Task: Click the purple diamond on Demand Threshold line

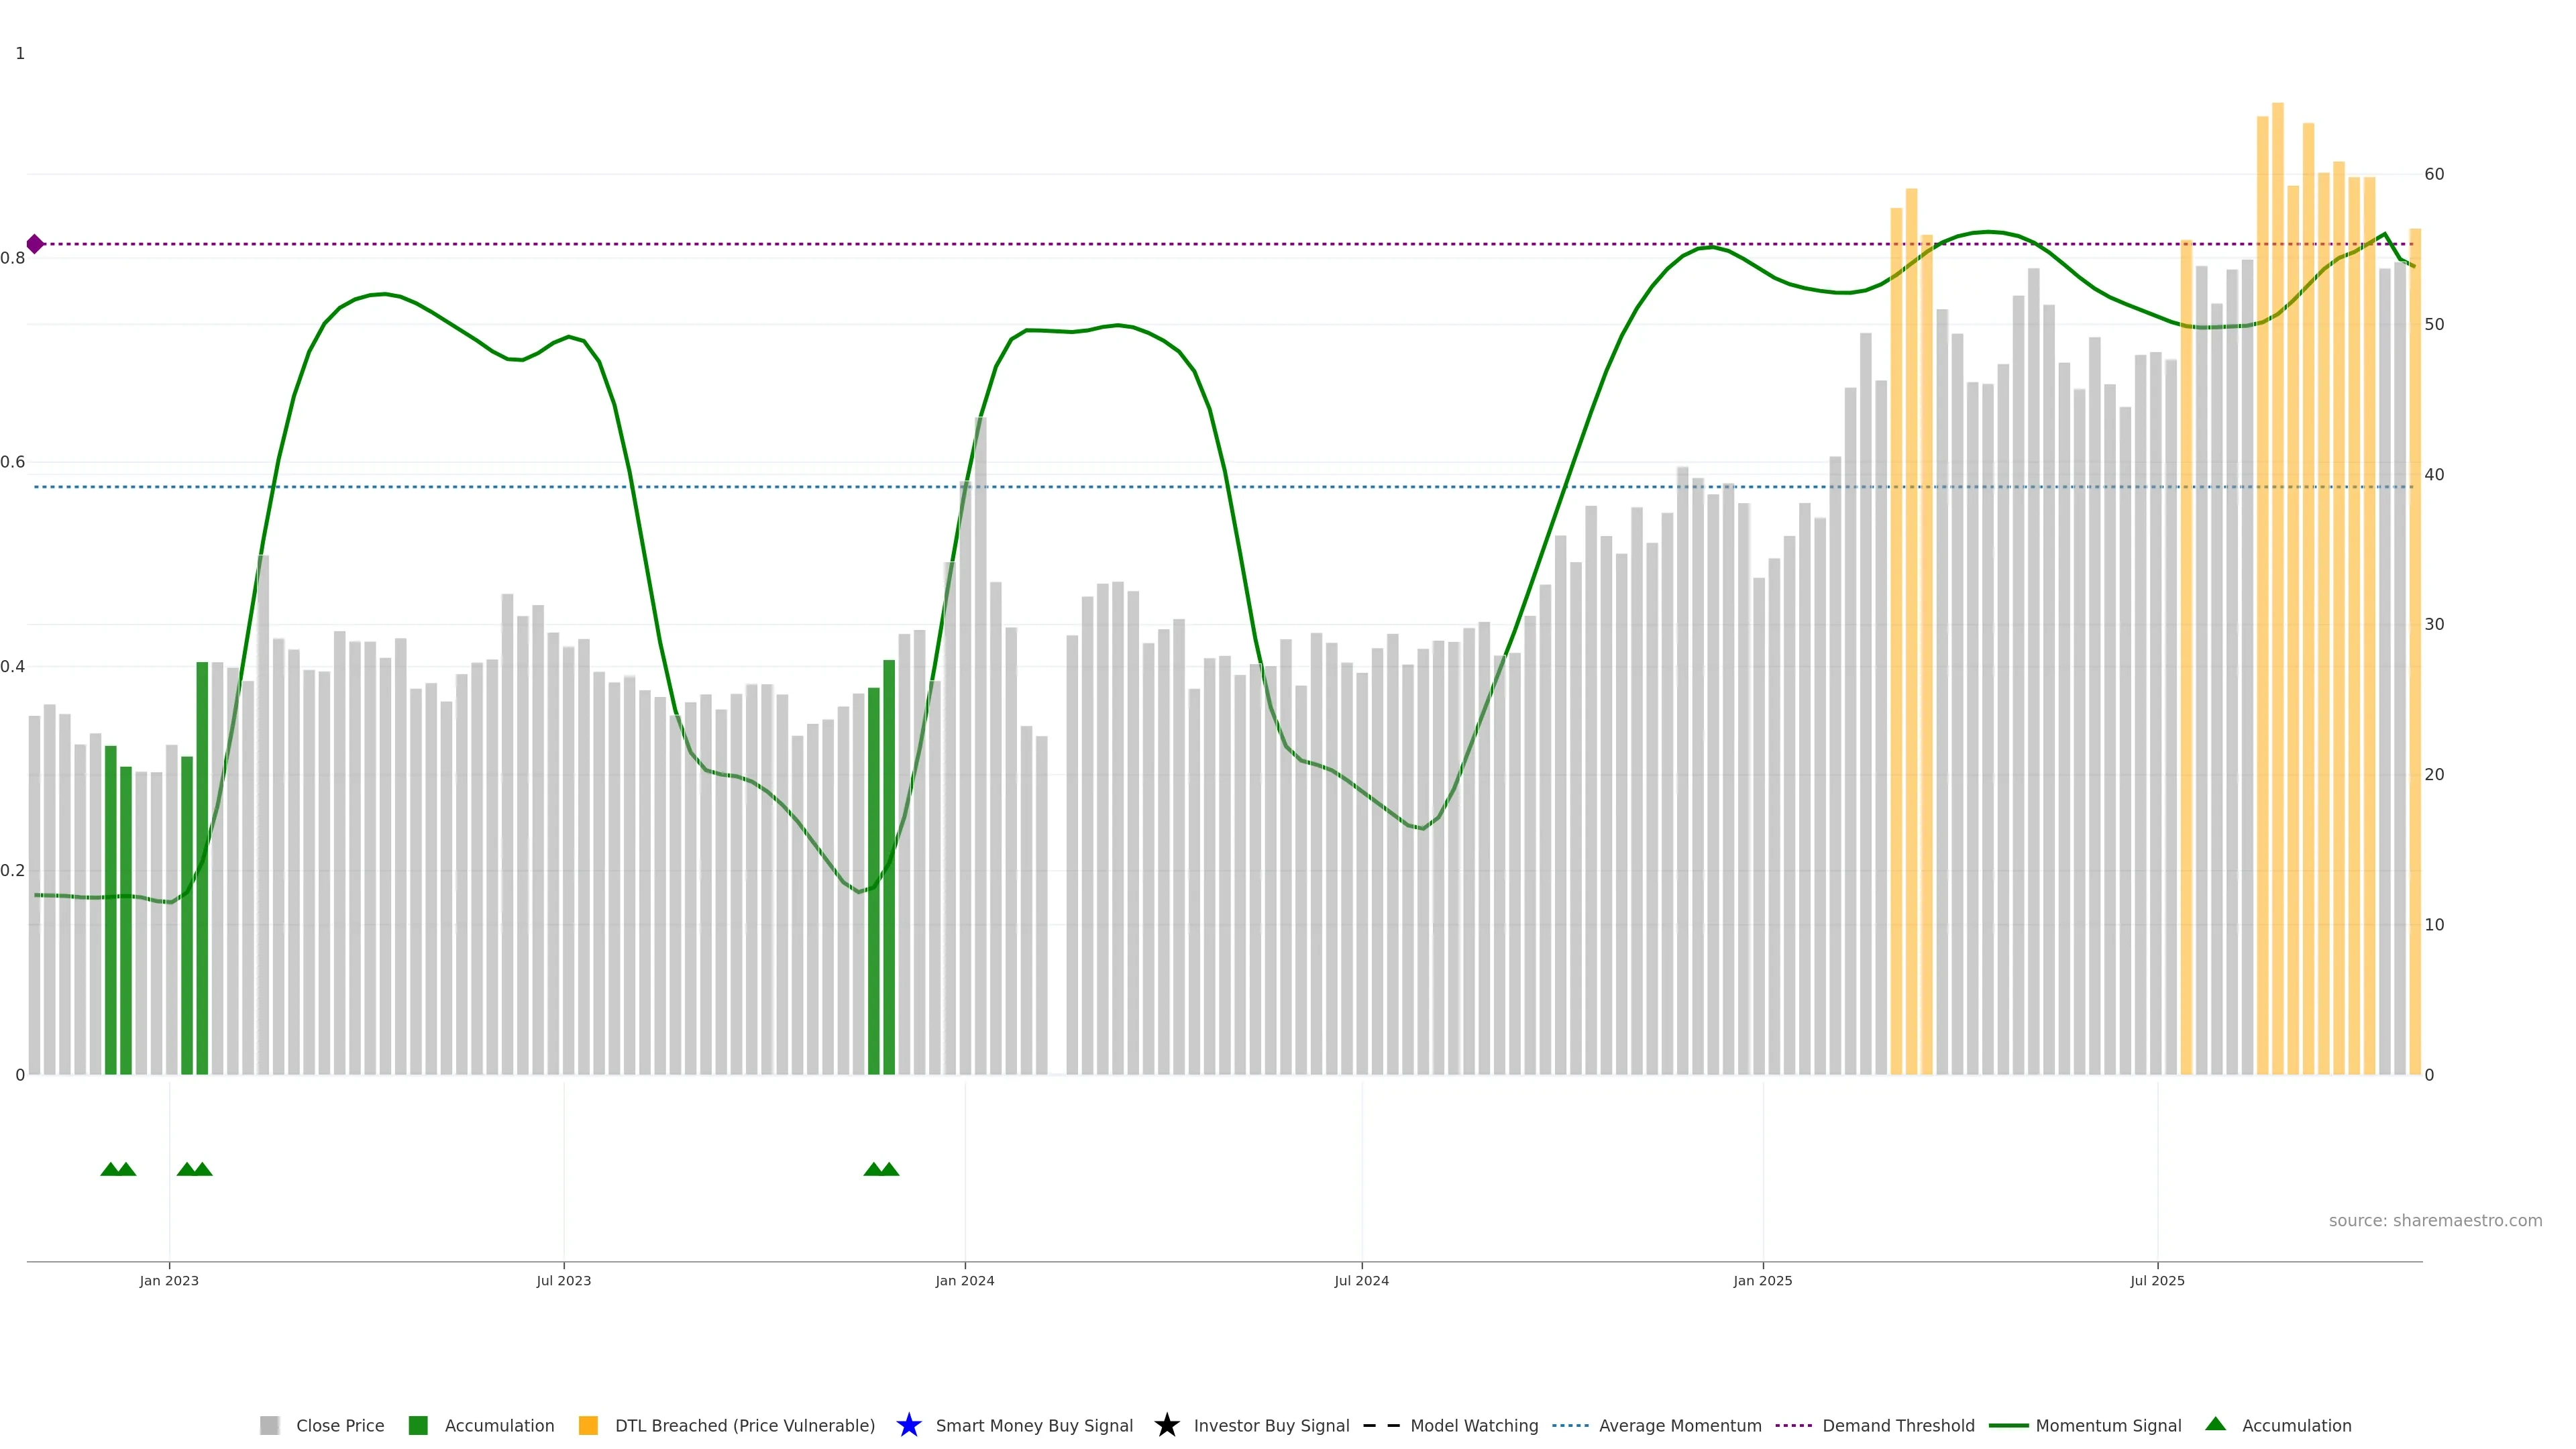Action: [35, 244]
